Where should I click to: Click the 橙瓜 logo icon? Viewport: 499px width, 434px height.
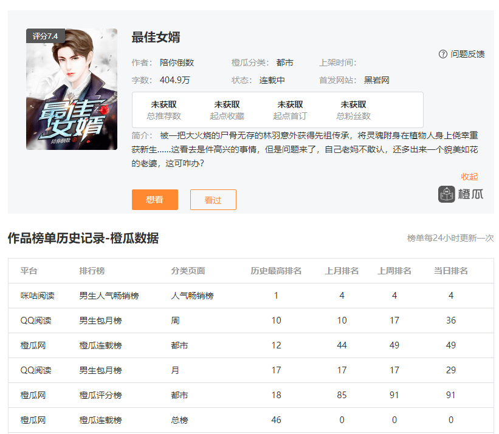point(447,194)
